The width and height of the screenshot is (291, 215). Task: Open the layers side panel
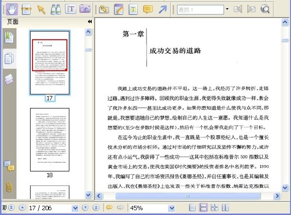[9, 79]
